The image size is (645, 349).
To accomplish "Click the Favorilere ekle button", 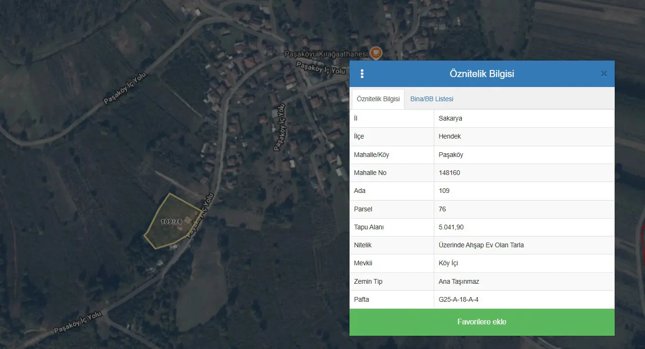I will tap(482, 322).
